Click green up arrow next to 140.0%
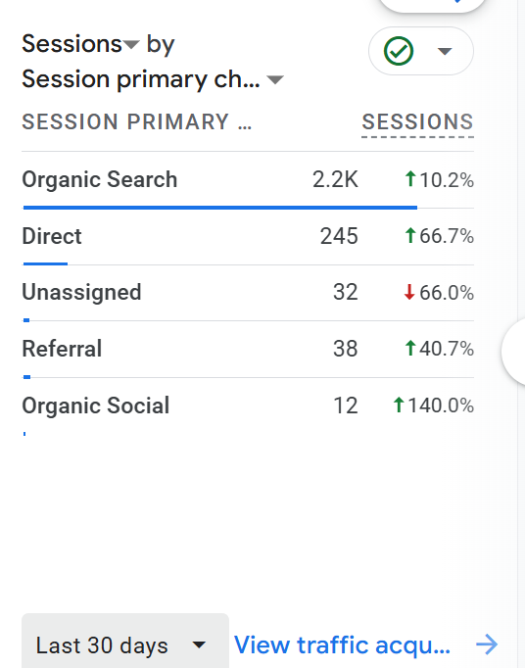 coord(399,405)
